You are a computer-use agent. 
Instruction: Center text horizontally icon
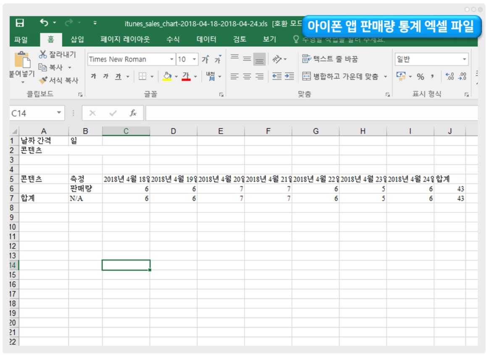(x=247, y=76)
